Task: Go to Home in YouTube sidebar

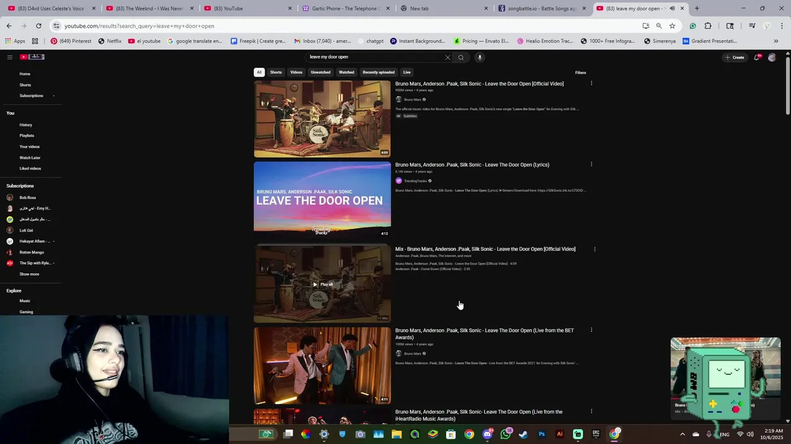Action: pos(25,74)
